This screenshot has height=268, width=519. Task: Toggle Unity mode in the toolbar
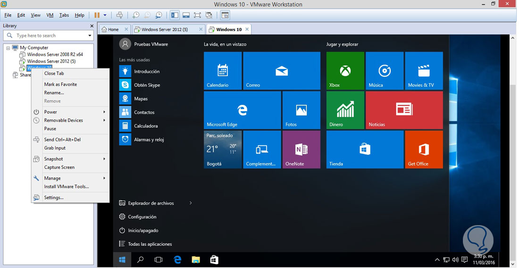(x=209, y=15)
